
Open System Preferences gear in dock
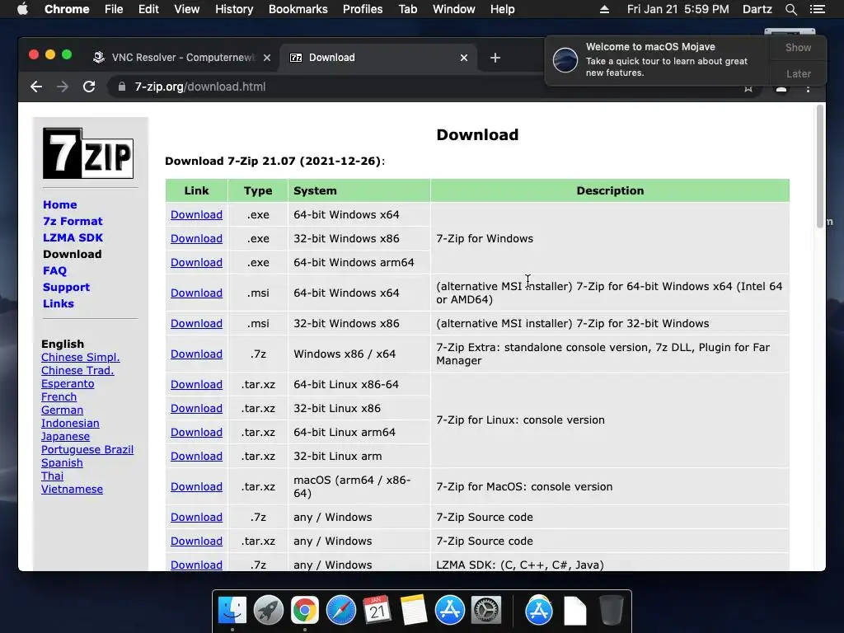(486, 611)
